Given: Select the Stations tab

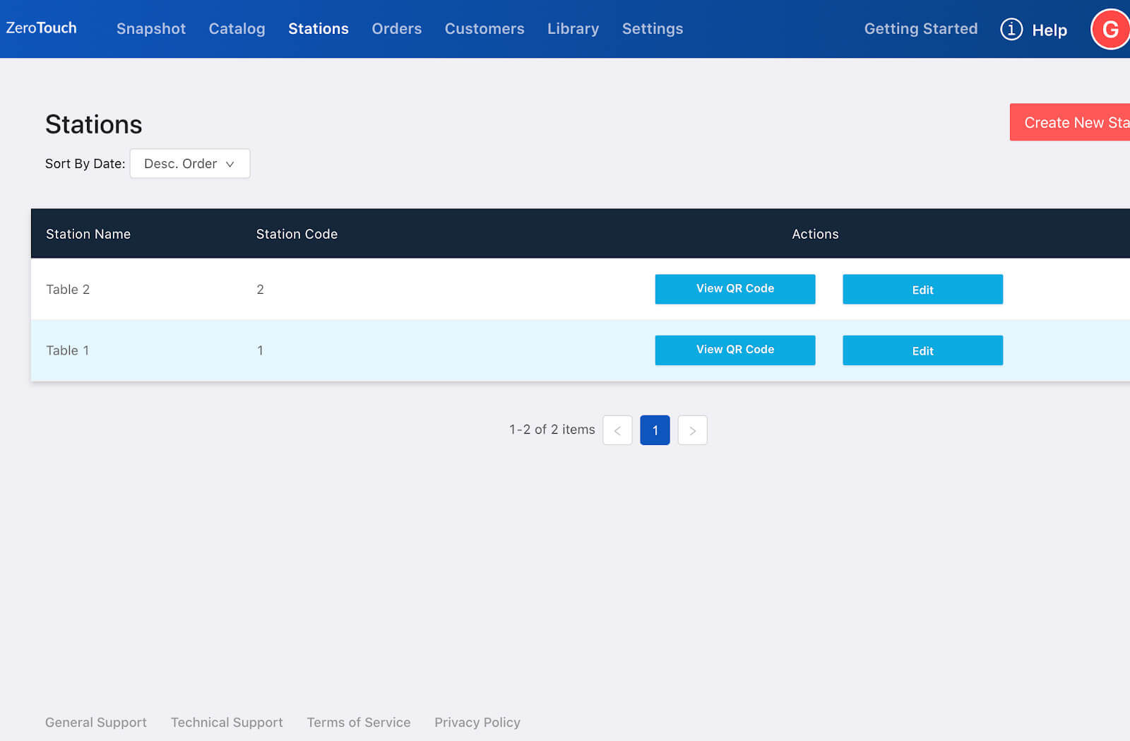Looking at the screenshot, I should [319, 29].
